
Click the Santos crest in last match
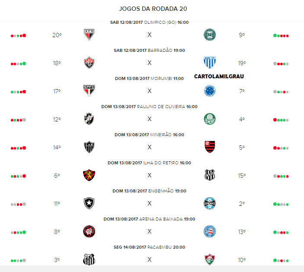pyautogui.click(x=89, y=259)
